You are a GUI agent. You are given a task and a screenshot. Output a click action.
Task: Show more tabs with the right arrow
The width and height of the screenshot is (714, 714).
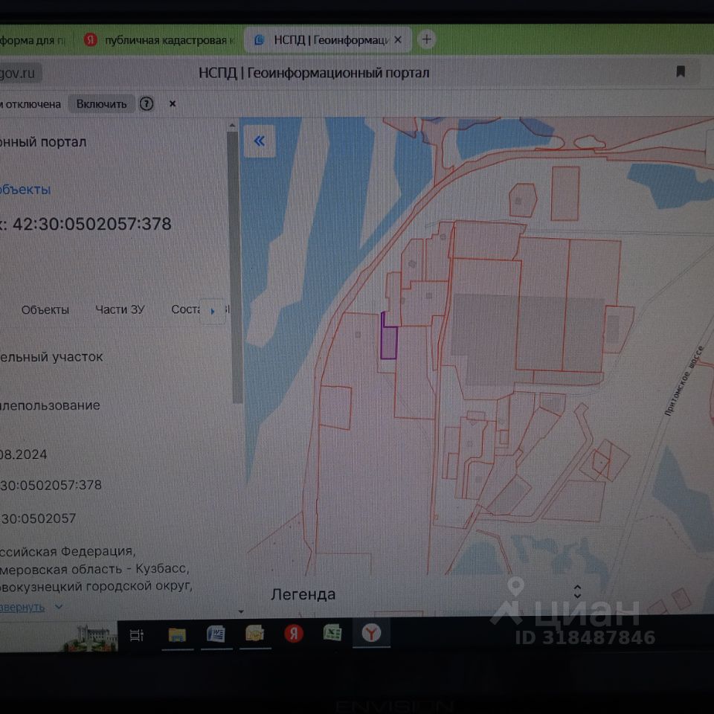coord(213,312)
